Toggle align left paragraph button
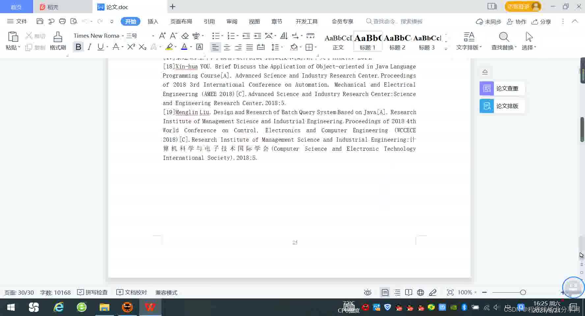This screenshot has height=316, width=585. point(215,47)
